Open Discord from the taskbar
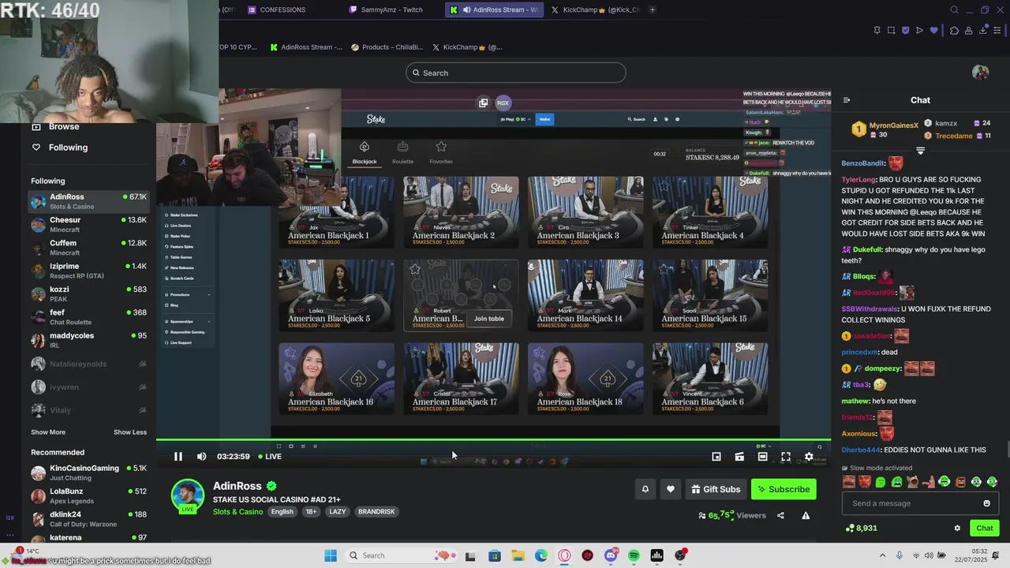Viewport: 1010px width, 568px height. [x=611, y=555]
